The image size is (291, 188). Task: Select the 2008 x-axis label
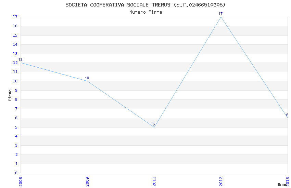pyautogui.click(x=21, y=182)
